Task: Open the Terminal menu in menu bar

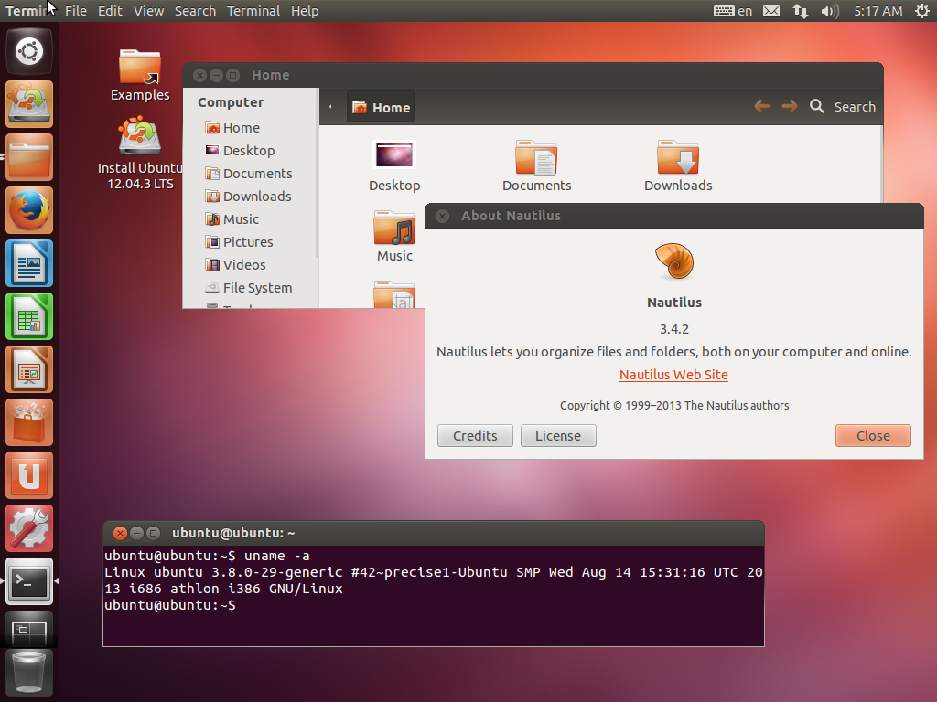Action: point(253,11)
